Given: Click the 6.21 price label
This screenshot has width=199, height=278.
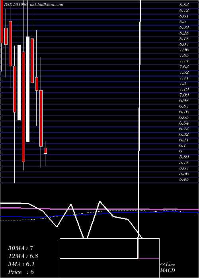Looking at the screenshot, I should pyautogui.click(x=184, y=140).
